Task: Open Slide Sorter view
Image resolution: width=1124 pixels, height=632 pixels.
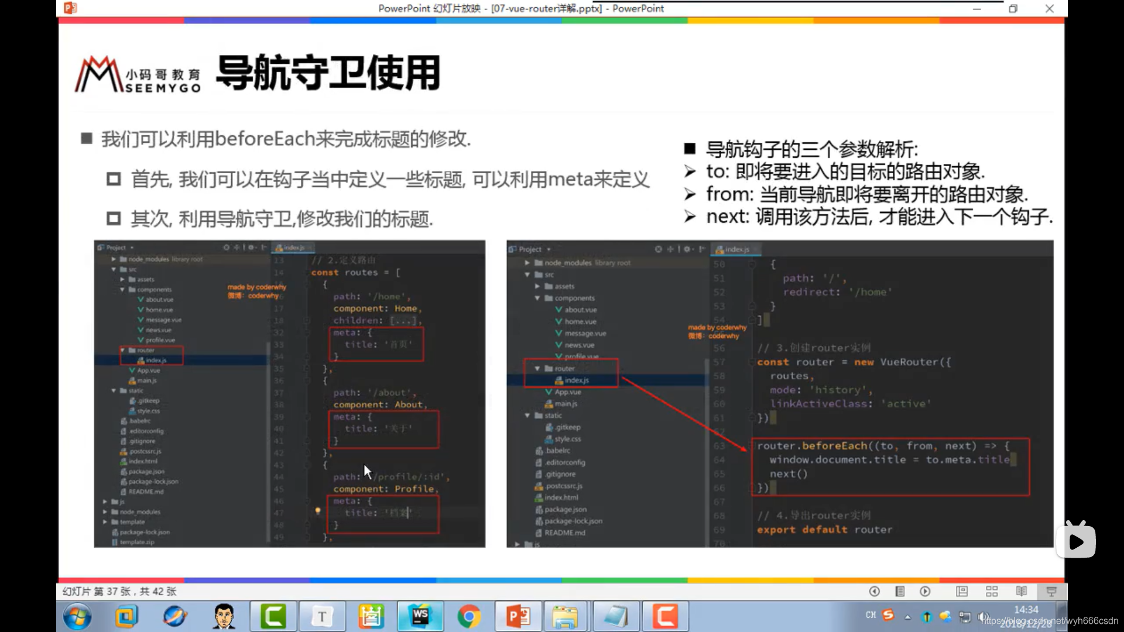Action: coord(992,592)
